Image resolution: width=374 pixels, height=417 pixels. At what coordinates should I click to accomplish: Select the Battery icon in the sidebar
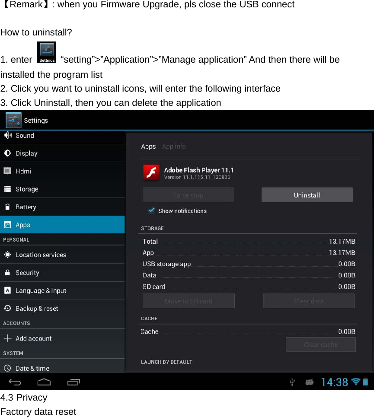[7, 207]
